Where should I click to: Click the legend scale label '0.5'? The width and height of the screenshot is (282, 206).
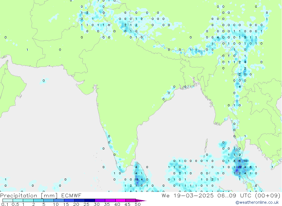15,204
